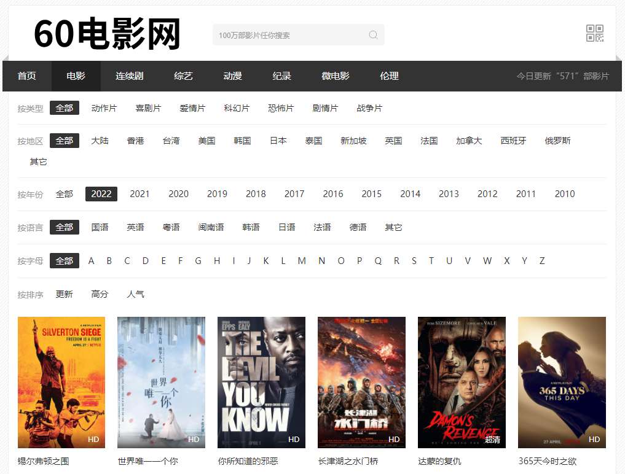Choose the 美国 region filter
625x474 pixels.
[x=207, y=141]
